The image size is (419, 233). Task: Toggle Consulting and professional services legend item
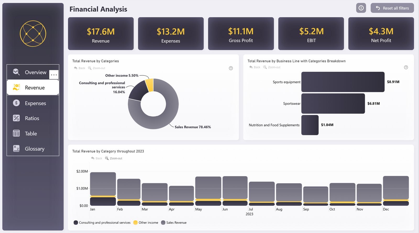pos(102,223)
